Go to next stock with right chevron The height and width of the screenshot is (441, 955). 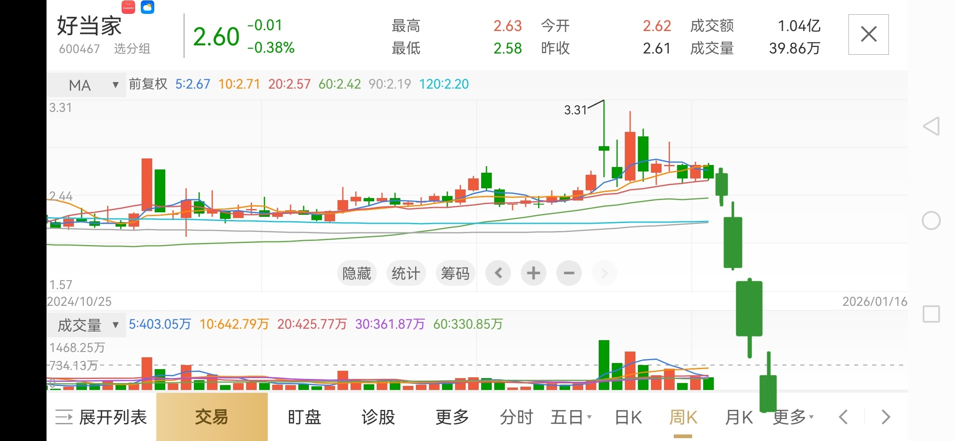tap(886, 417)
